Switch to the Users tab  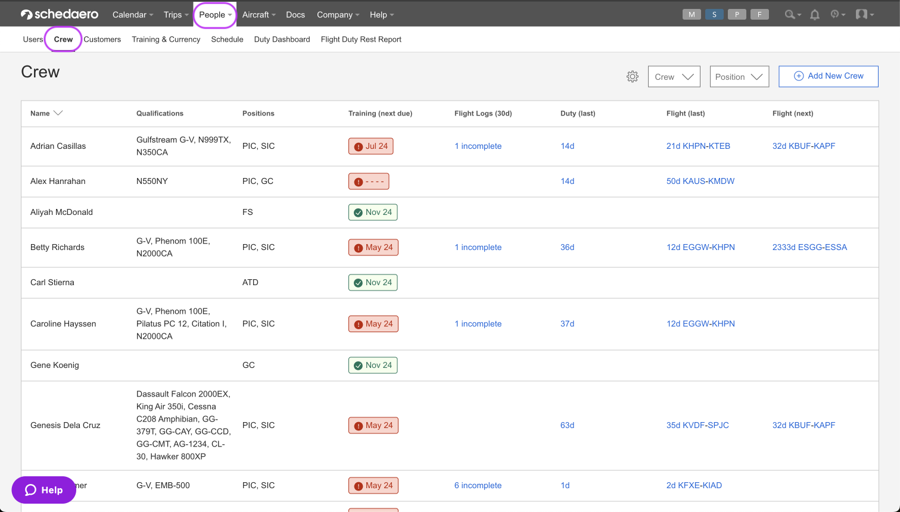(x=33, y=39)
